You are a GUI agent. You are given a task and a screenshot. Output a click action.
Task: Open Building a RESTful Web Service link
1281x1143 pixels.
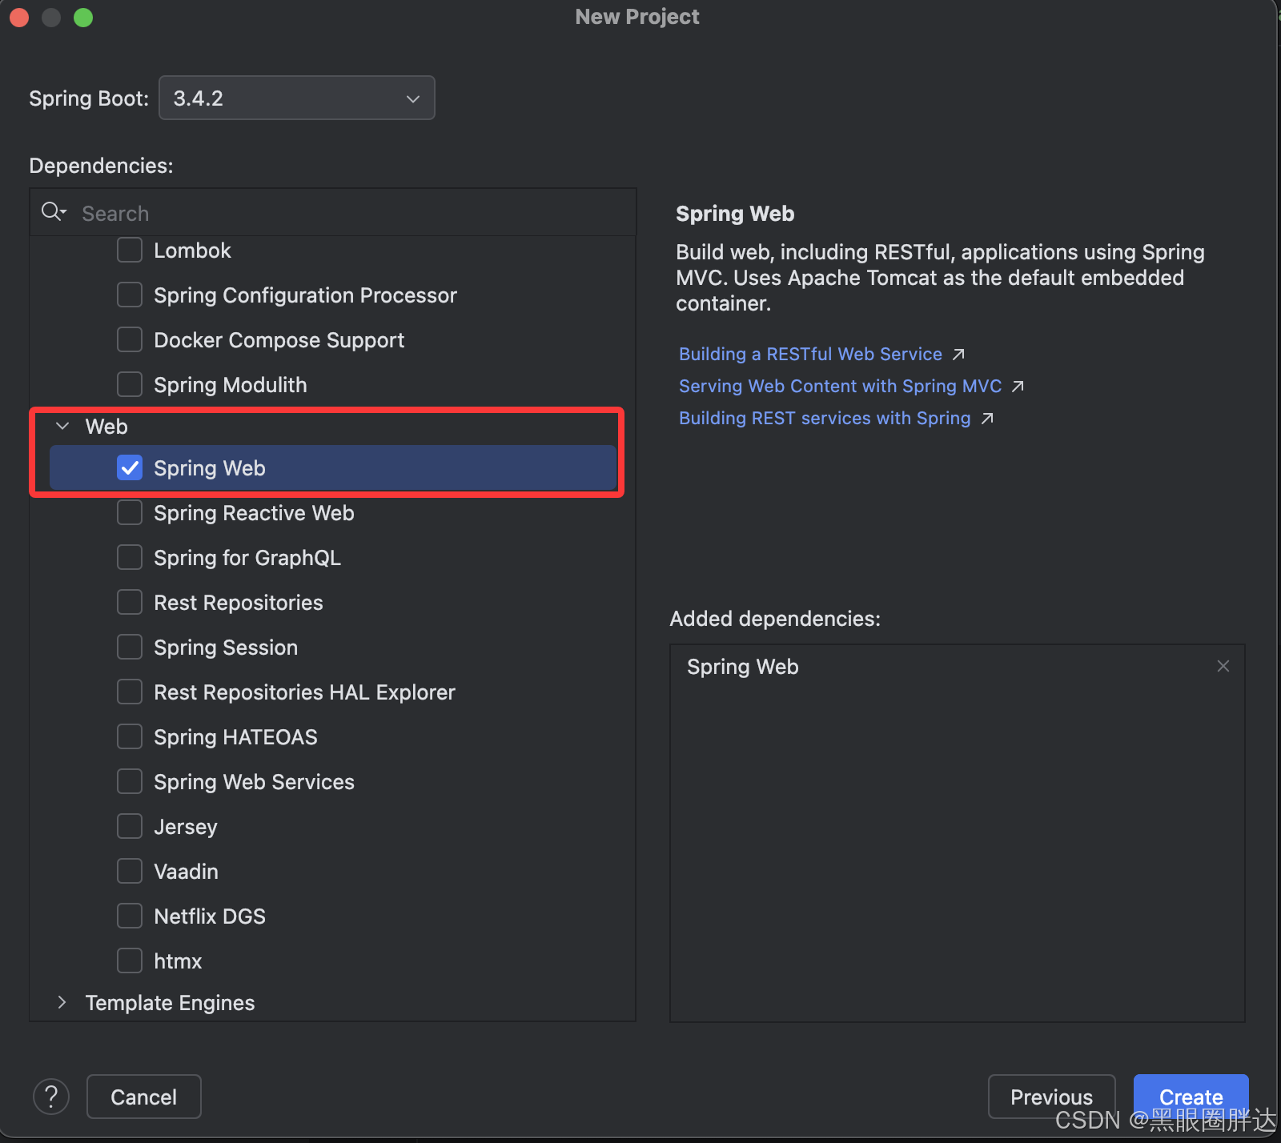[x=810, y=354]
